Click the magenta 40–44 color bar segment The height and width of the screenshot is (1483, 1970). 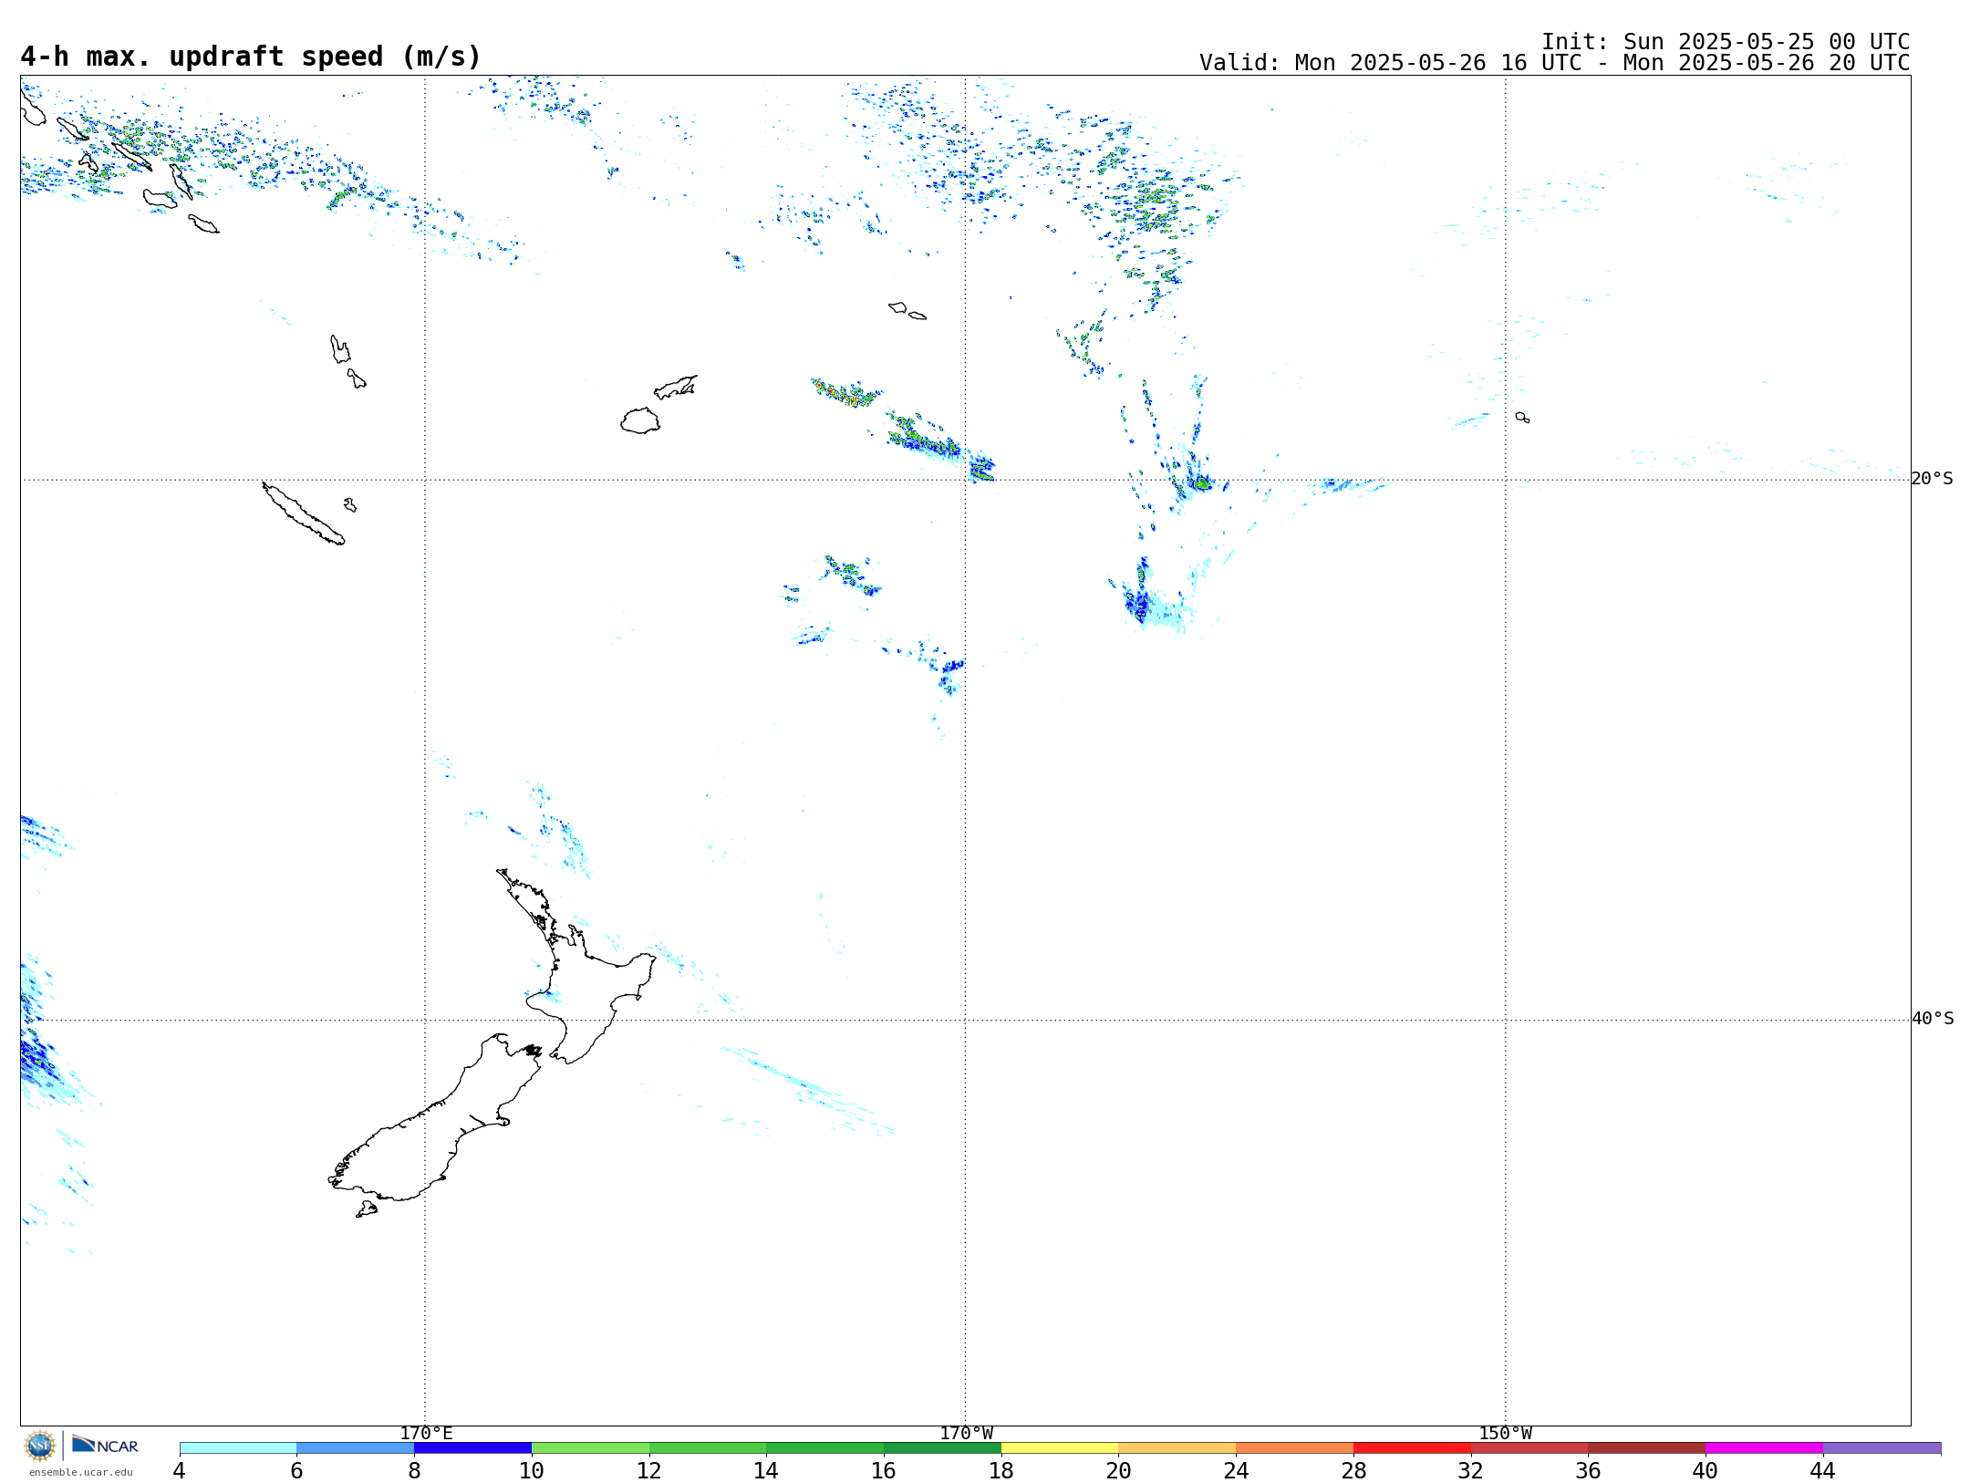1764,1448
